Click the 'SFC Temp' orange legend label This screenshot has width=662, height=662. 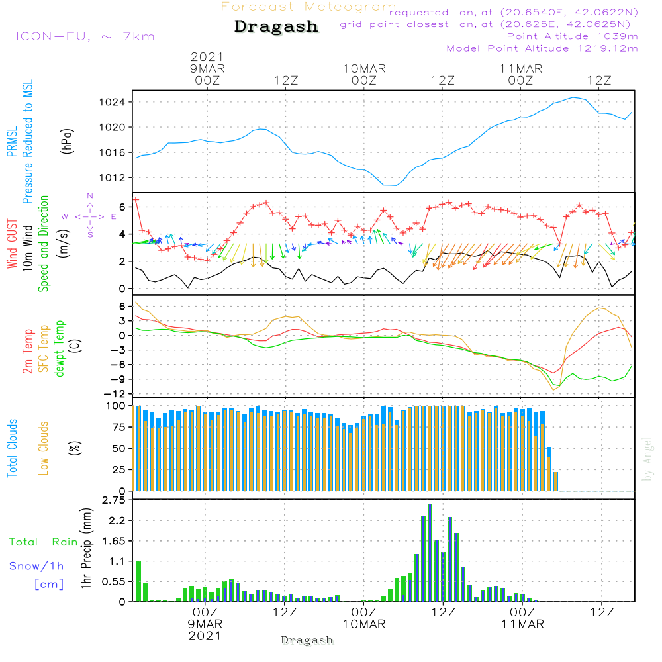(x=44, y=349)
